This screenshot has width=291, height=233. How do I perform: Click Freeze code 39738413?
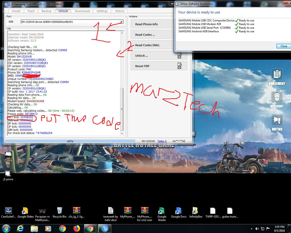[31, 114]
